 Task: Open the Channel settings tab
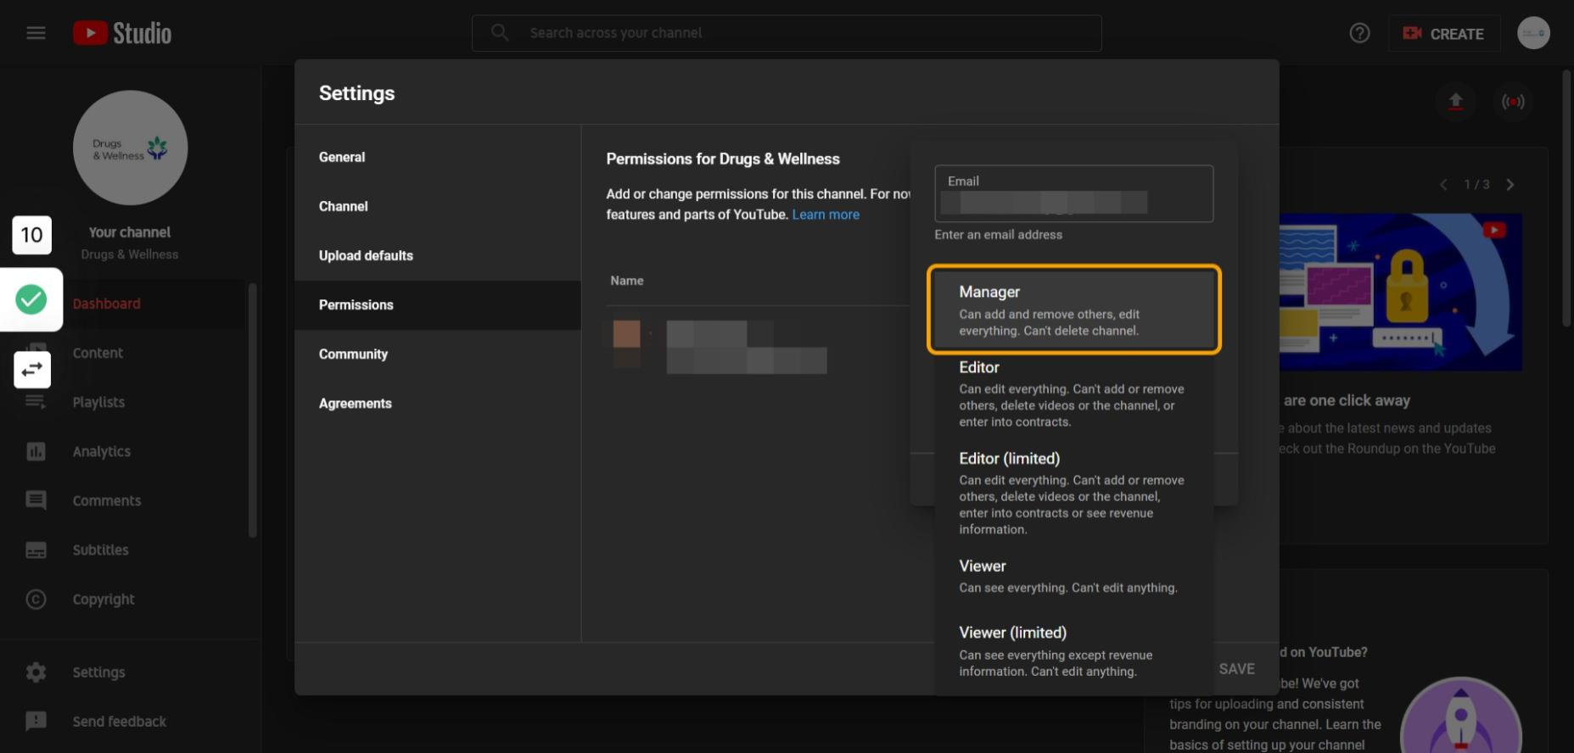coord(438,206)
